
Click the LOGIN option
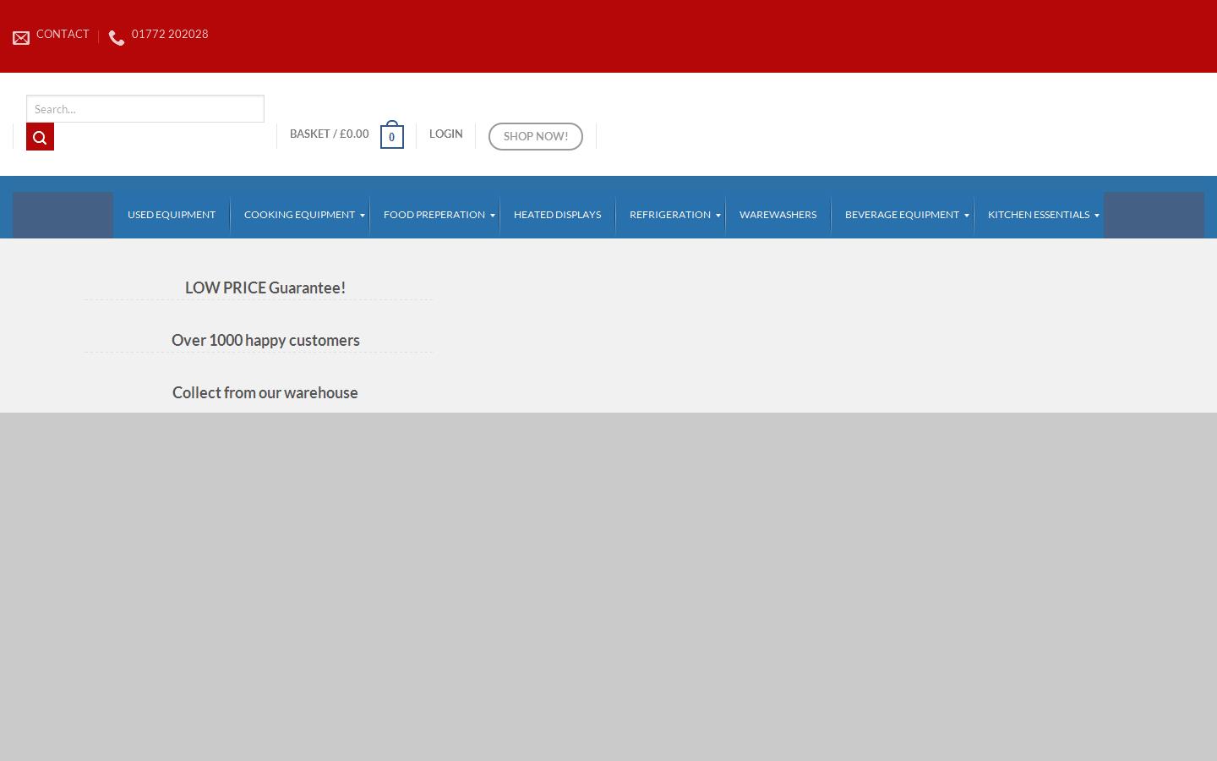(x=445, y=134)
